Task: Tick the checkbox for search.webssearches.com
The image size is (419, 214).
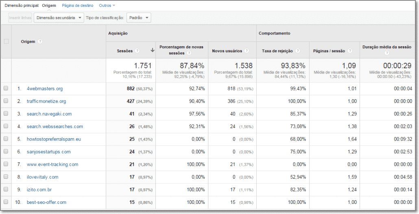Action: [6, 126]
